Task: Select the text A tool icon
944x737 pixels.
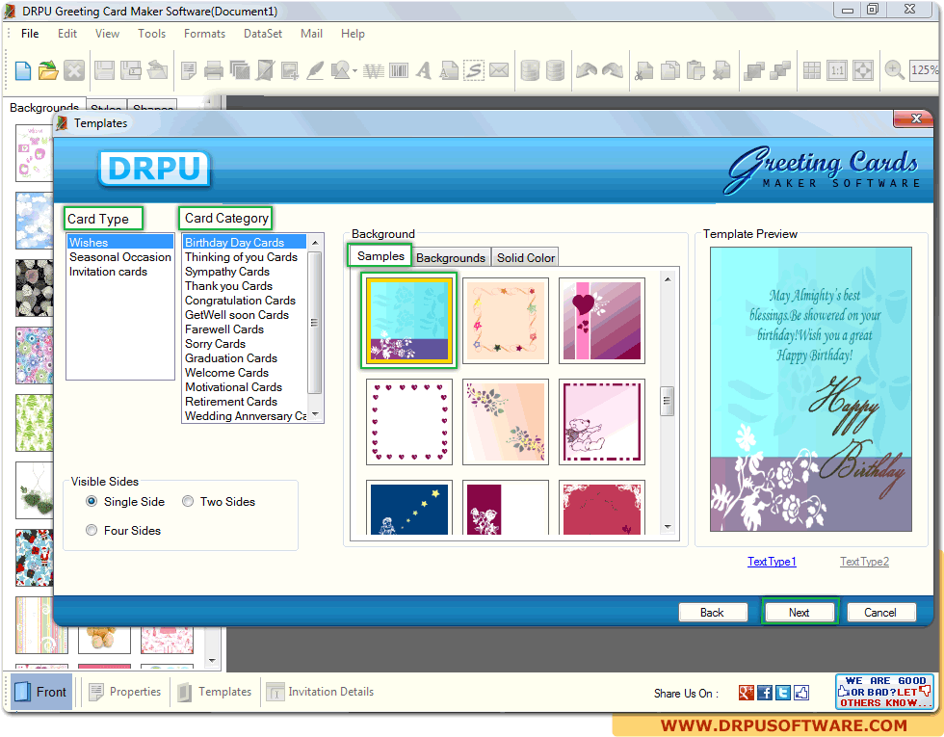Action: coord(424,71)
